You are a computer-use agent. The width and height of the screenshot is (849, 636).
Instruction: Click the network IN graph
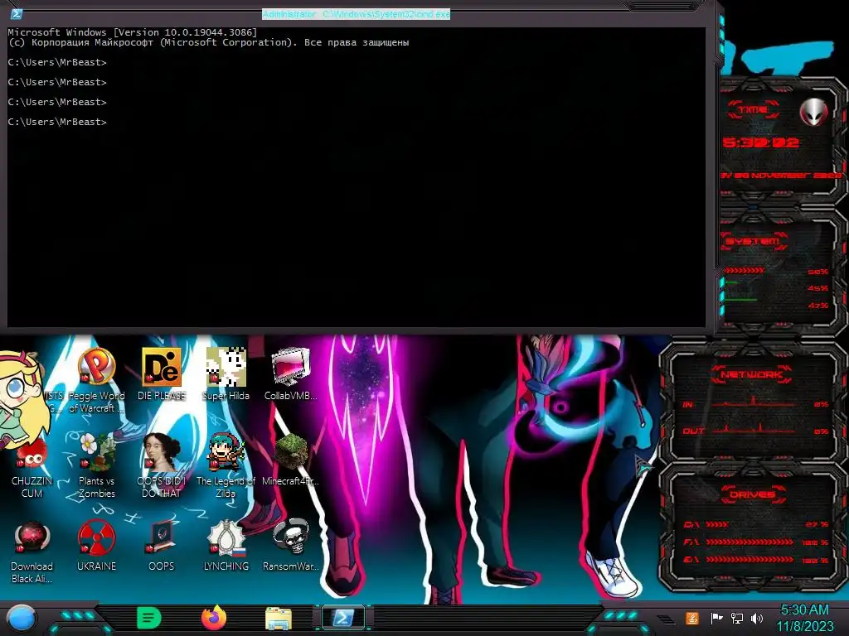tap(753, 403)
